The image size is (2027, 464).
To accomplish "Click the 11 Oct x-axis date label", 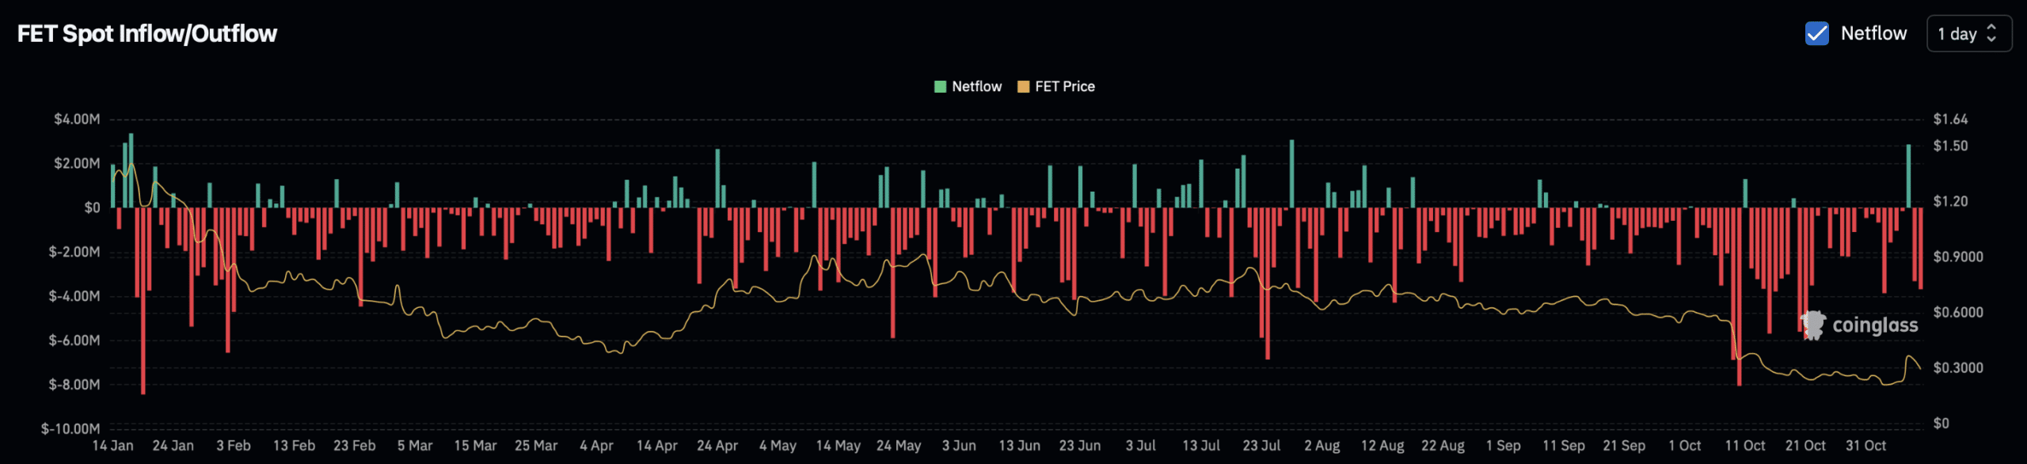I will pyautogui.click(x=1744, y=446).
